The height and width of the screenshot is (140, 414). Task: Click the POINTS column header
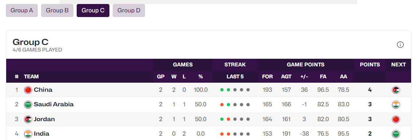click(370, 65)
